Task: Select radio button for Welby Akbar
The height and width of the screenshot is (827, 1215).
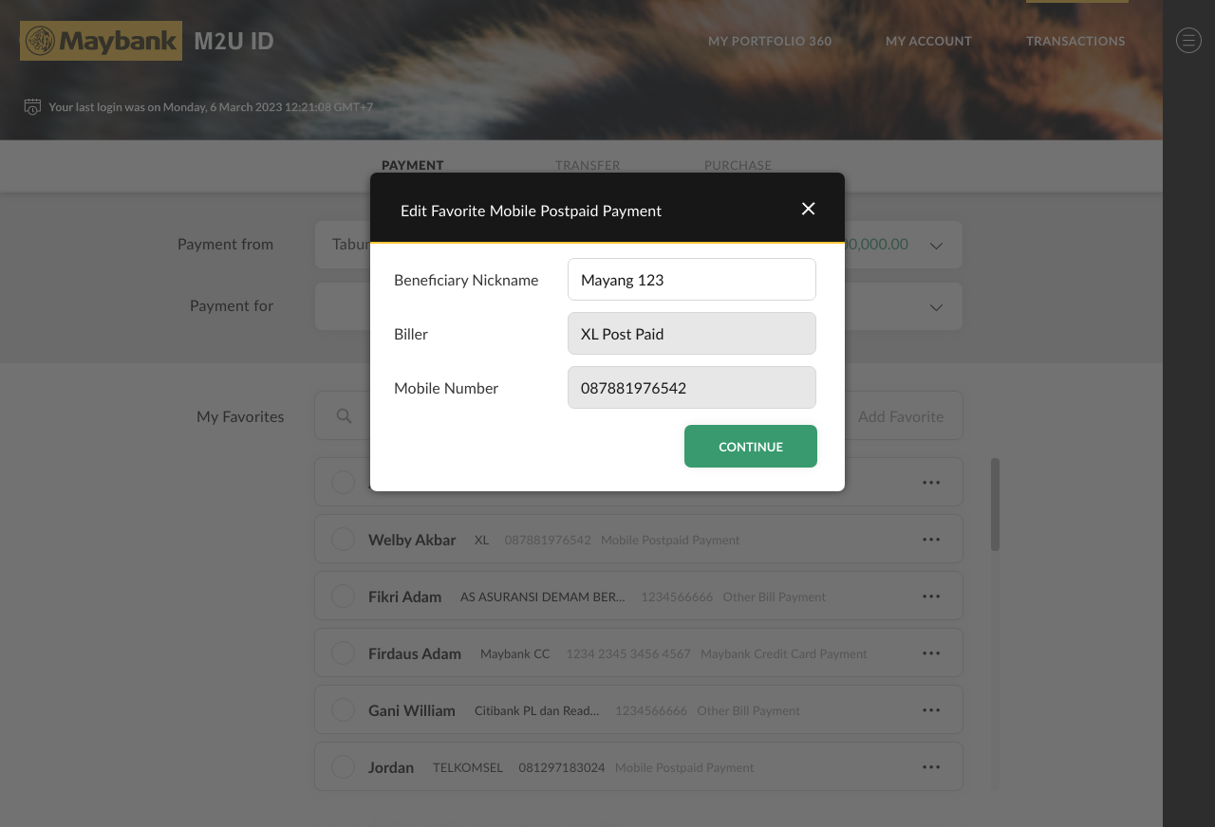Action: [343, 540]
